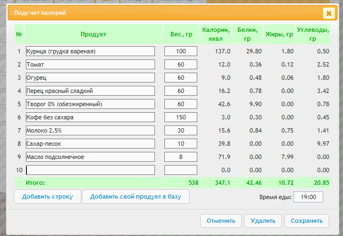The image size is (343, 236).
Task: Click weight field 150 for Кофе без сахара
Action: (x=181, y=117)
